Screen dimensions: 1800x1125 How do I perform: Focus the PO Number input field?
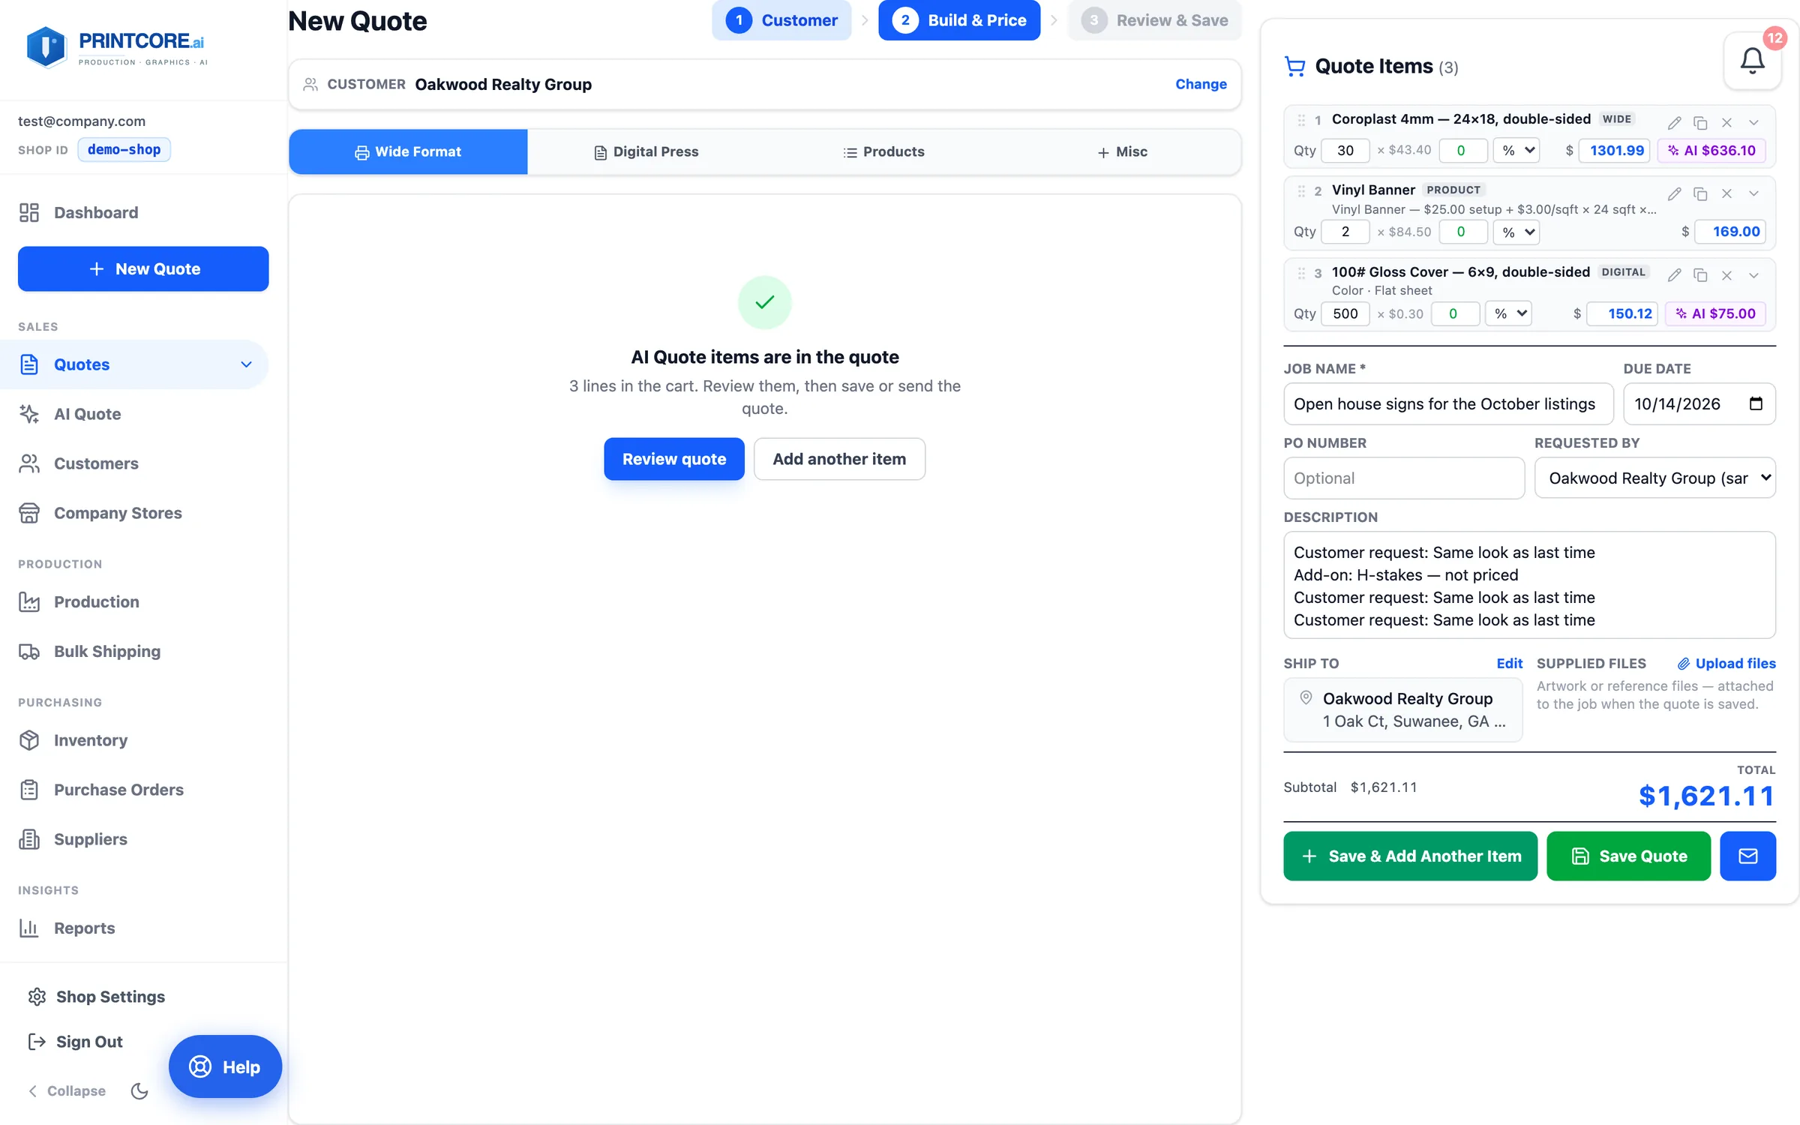pyautogui.click(x=1404, y=478)
